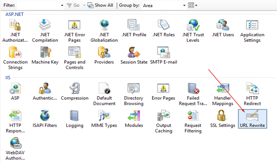
Task: Open Modules feature
Action: (134, 119)
